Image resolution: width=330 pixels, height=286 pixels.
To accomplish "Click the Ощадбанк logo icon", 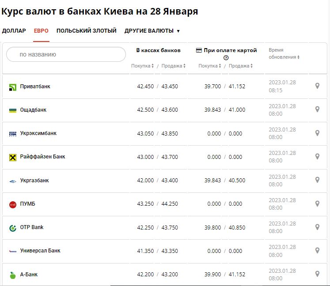I will click(x=13, y=110).
